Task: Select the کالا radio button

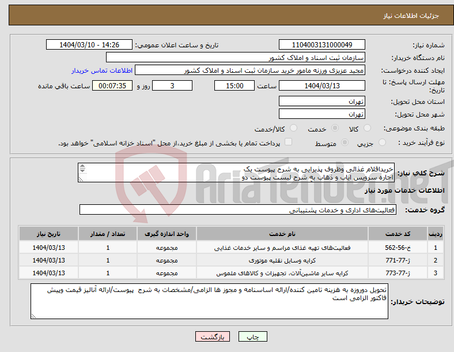Action: coord(367,128)
